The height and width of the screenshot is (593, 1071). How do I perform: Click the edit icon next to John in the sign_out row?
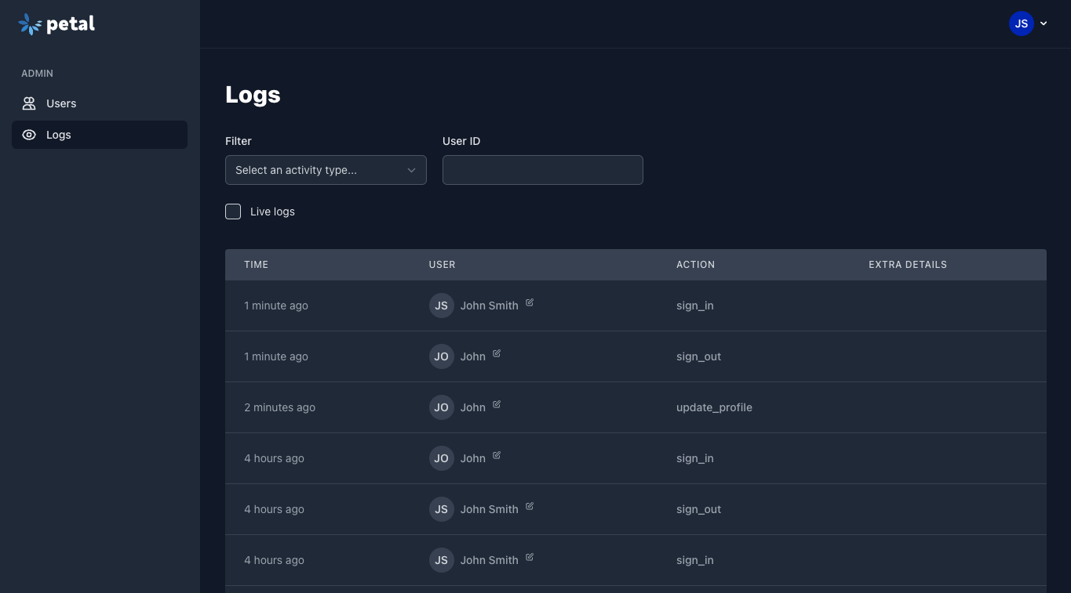click(x=497, y=353)
